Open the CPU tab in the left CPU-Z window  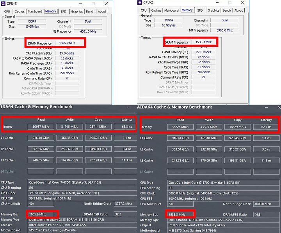pos(7,11)
